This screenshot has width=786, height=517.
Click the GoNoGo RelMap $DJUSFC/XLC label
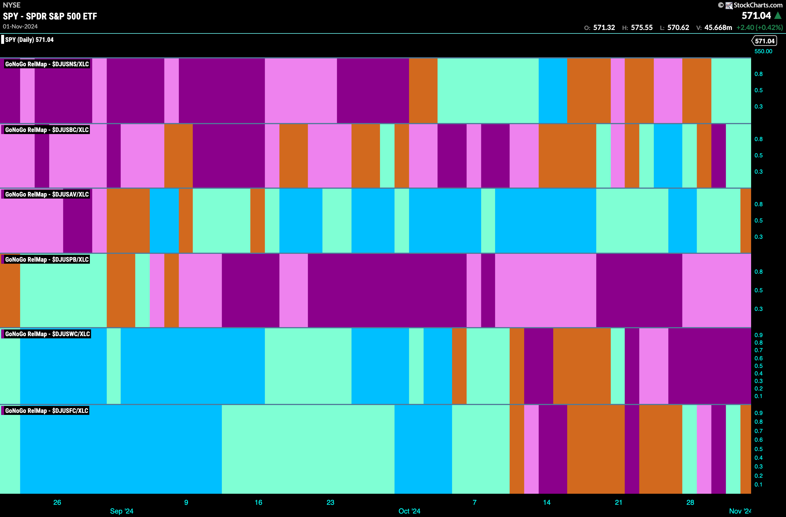pyautogui.click(x=47, y=411)
